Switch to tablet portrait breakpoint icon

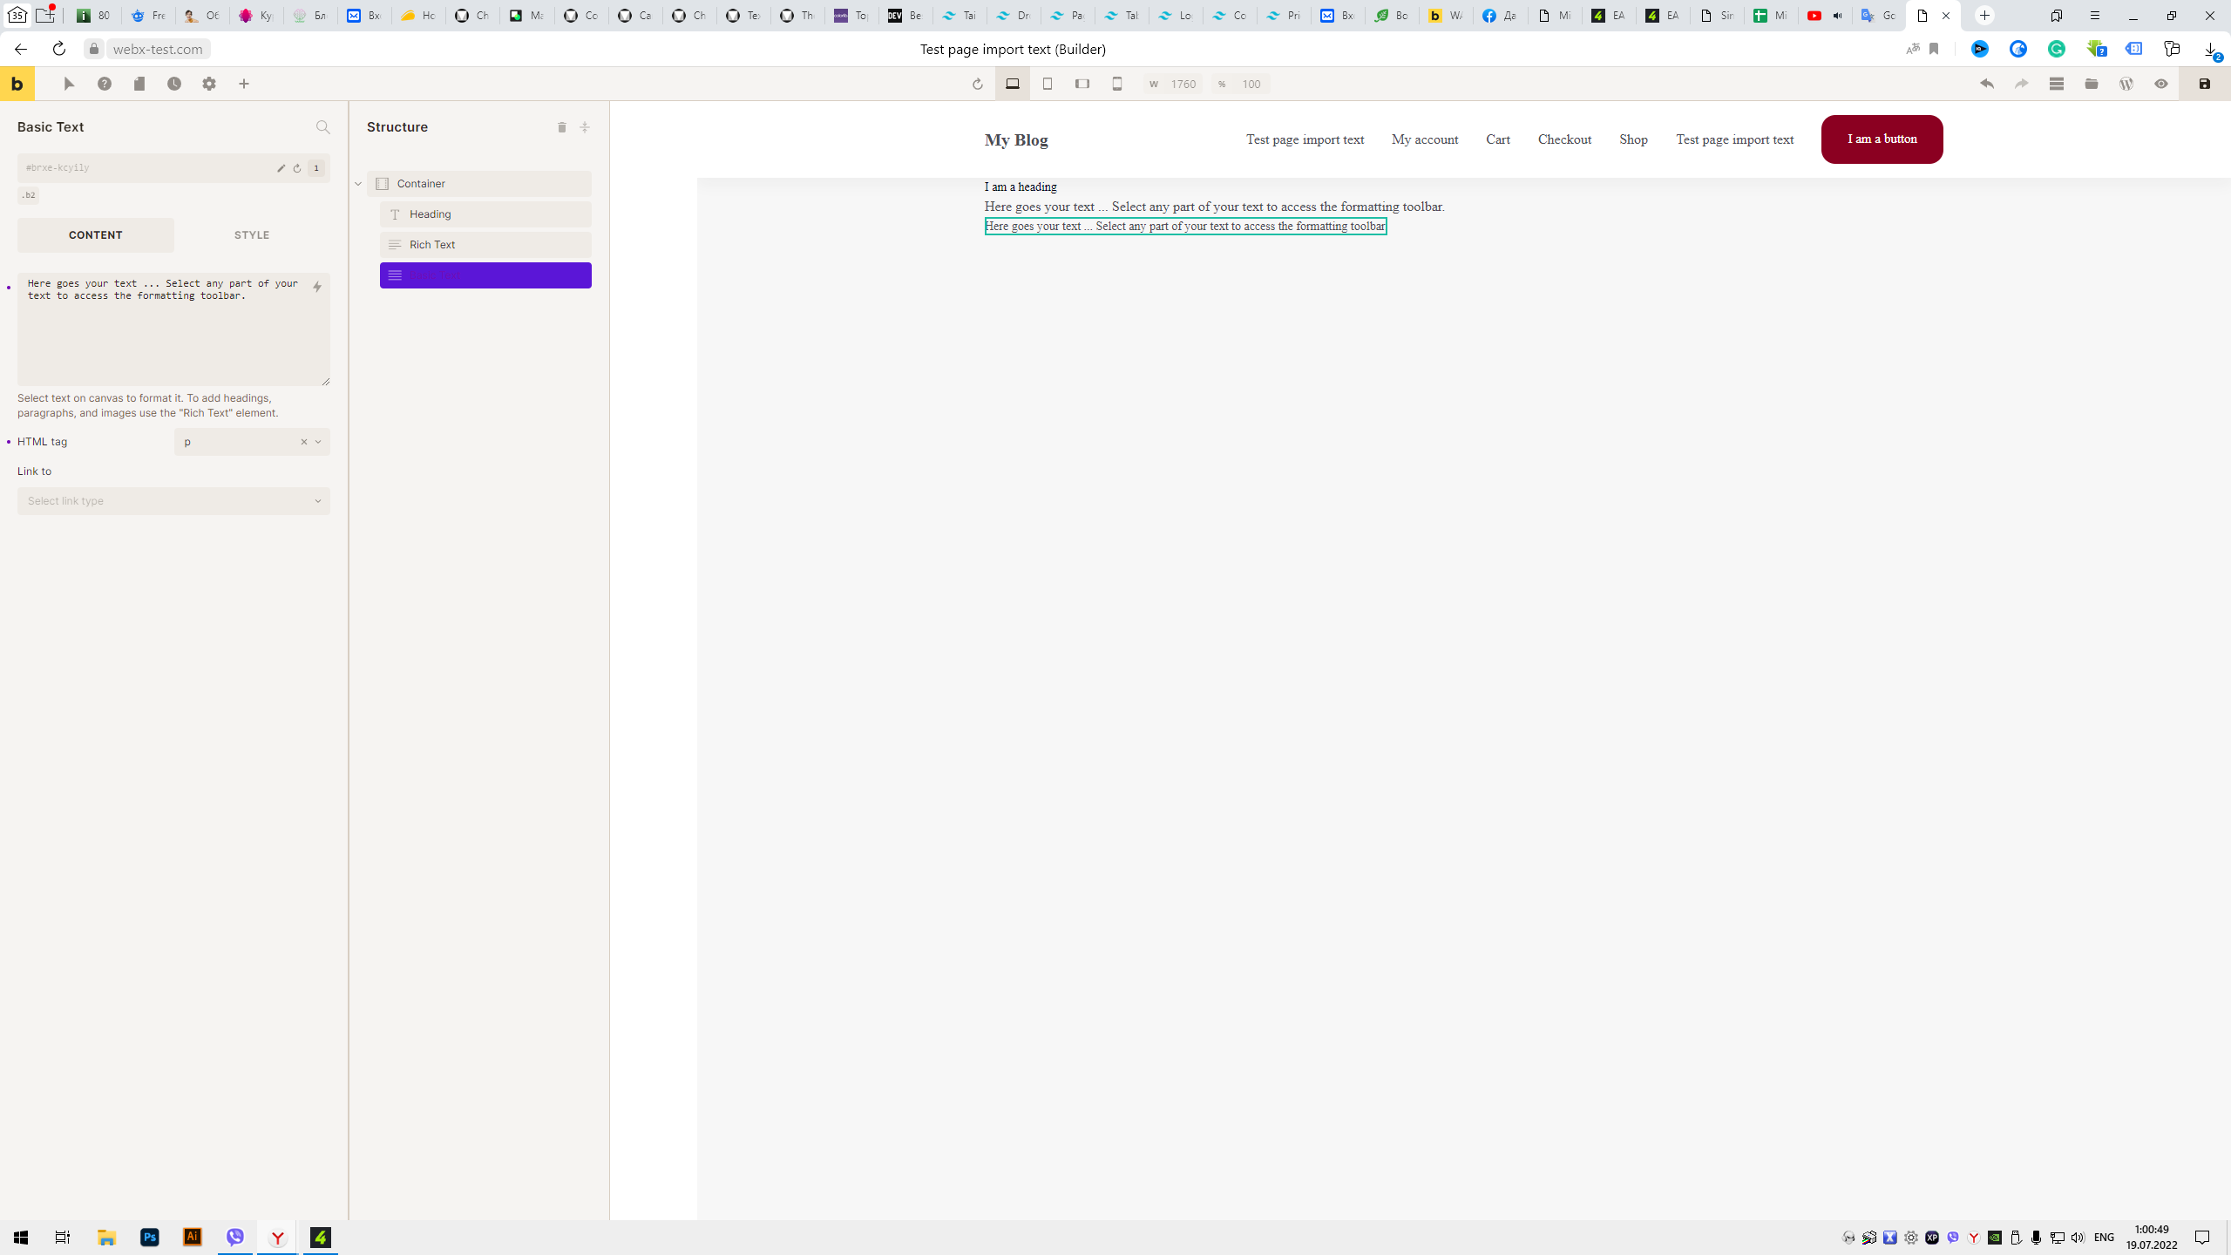click(1048, 84)
